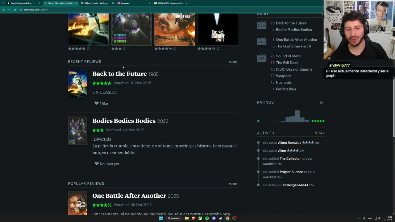This screenshot has width=395, height=222.
Task: Close the Instagram tab
Action: tap(150, 3)
